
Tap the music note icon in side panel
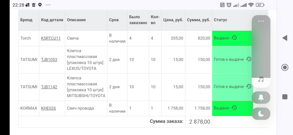point(261,80)
